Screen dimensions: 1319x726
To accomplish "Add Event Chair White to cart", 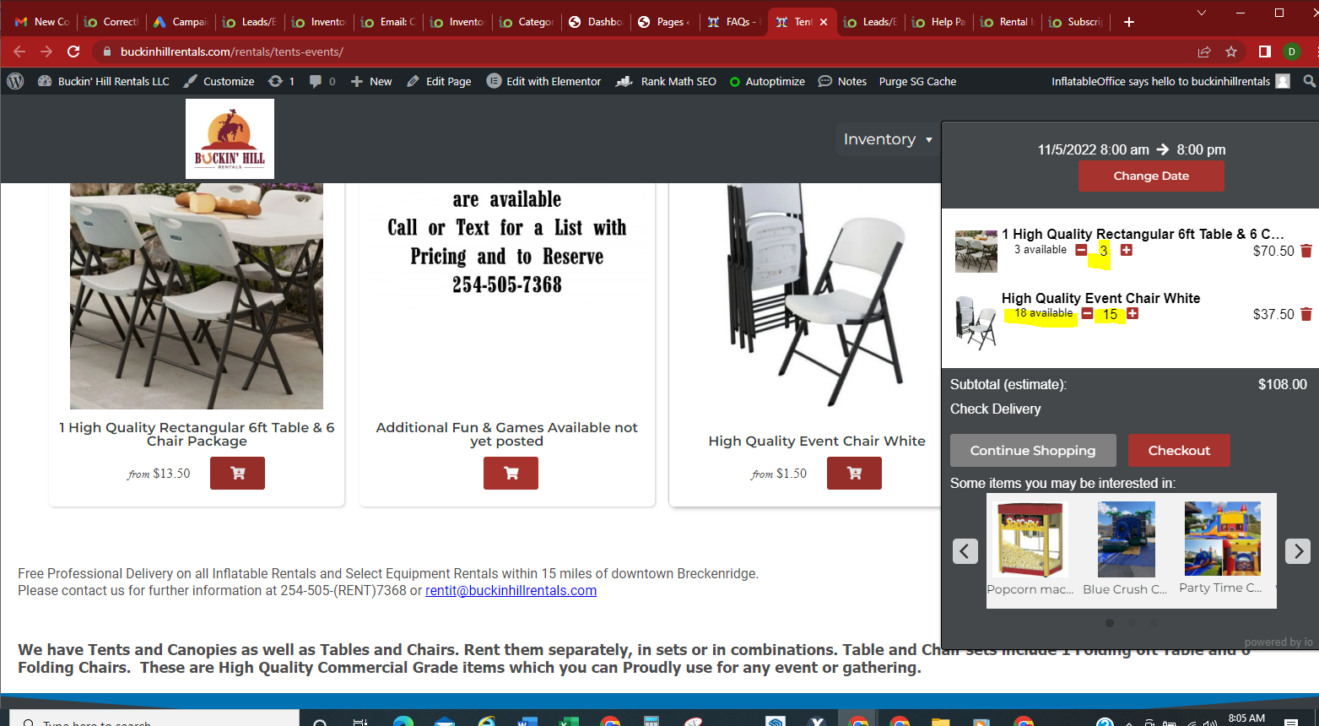I will point(854,474).
